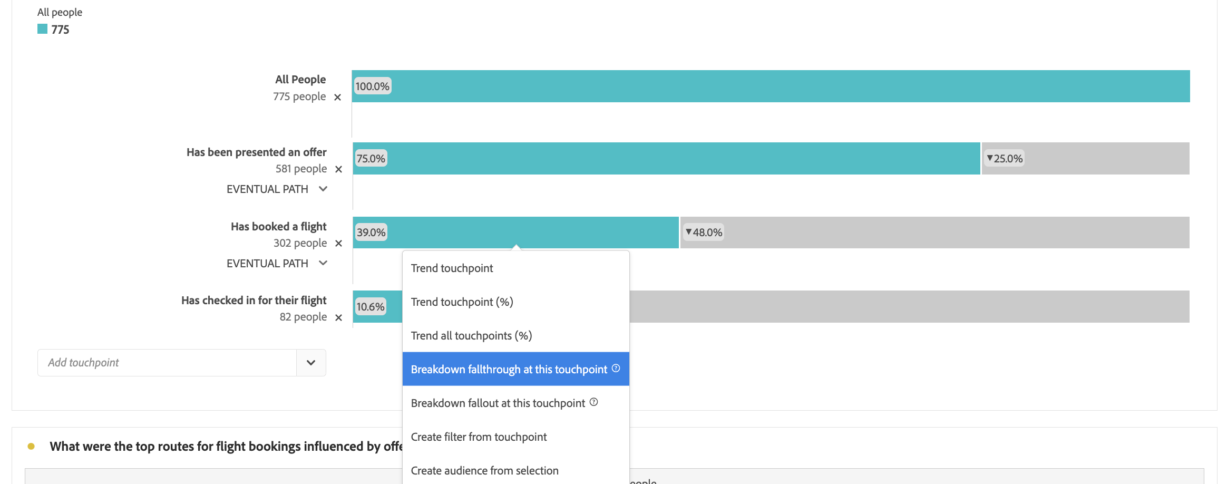Remove the All People touchpoint
The height and width of the screenshot is (484, 1227).
tap(338, 98)
